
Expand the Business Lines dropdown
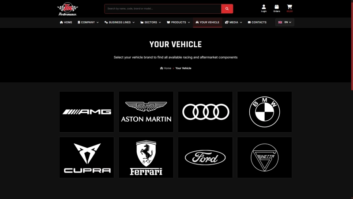(x=120, y=22)
